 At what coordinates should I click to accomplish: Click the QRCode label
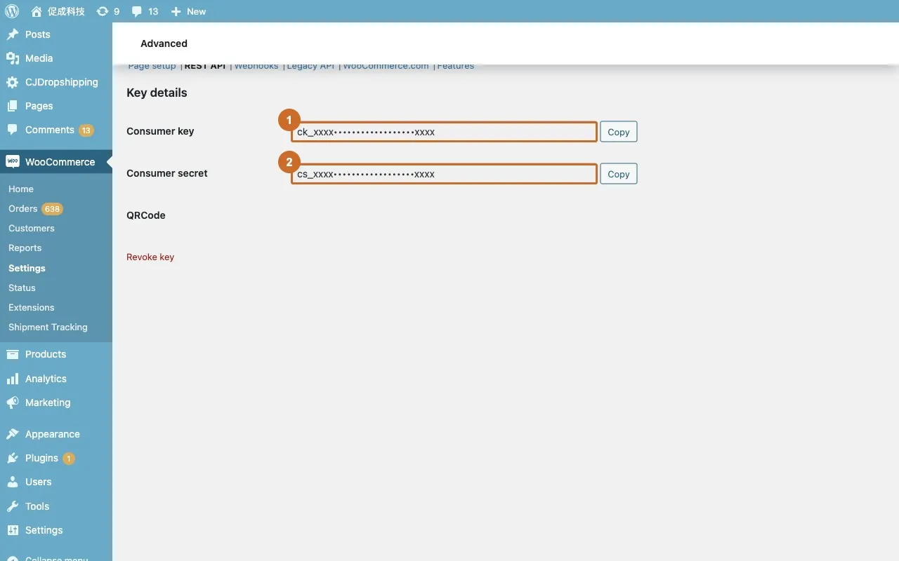[146, 215]
